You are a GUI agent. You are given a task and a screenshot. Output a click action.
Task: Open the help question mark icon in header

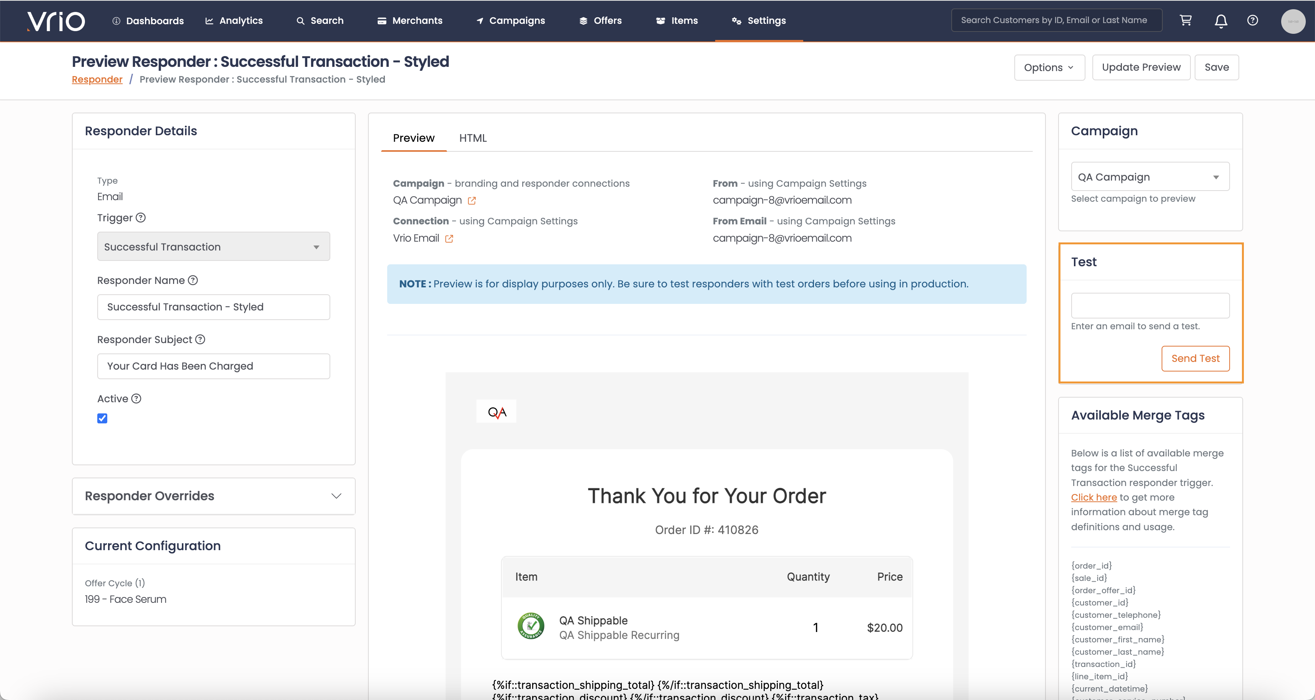coord(1252,20)
